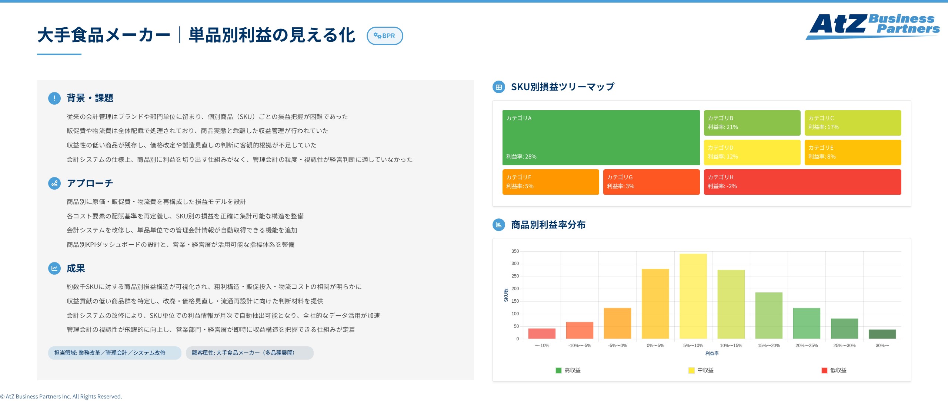Click the AtZ copyright notice link
Screen dimensions: 948x401
tap(61, 396)
